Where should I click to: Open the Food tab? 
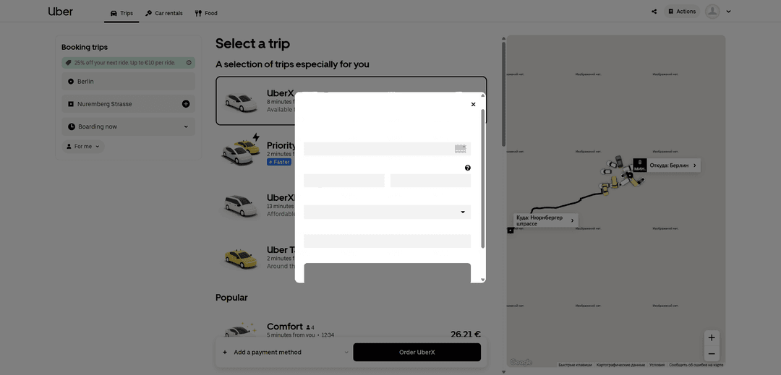click(x=206, y=13)
